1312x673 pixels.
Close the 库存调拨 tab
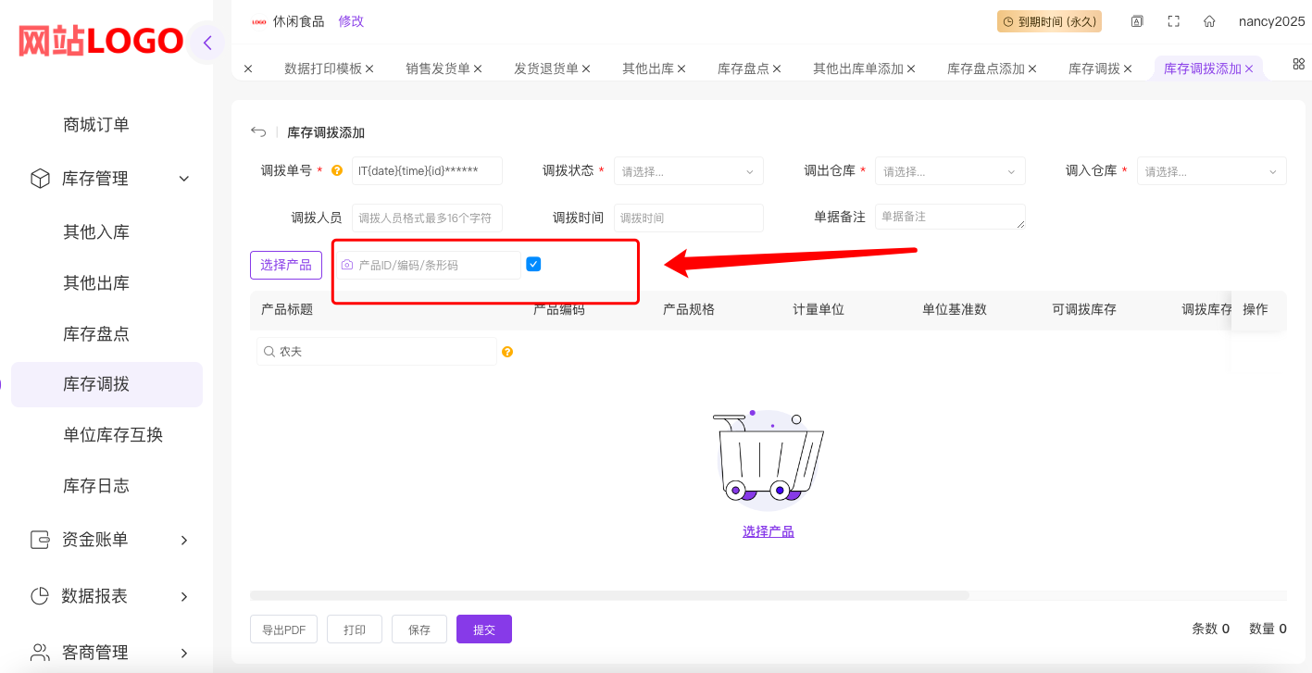(x=1128, y=69)
